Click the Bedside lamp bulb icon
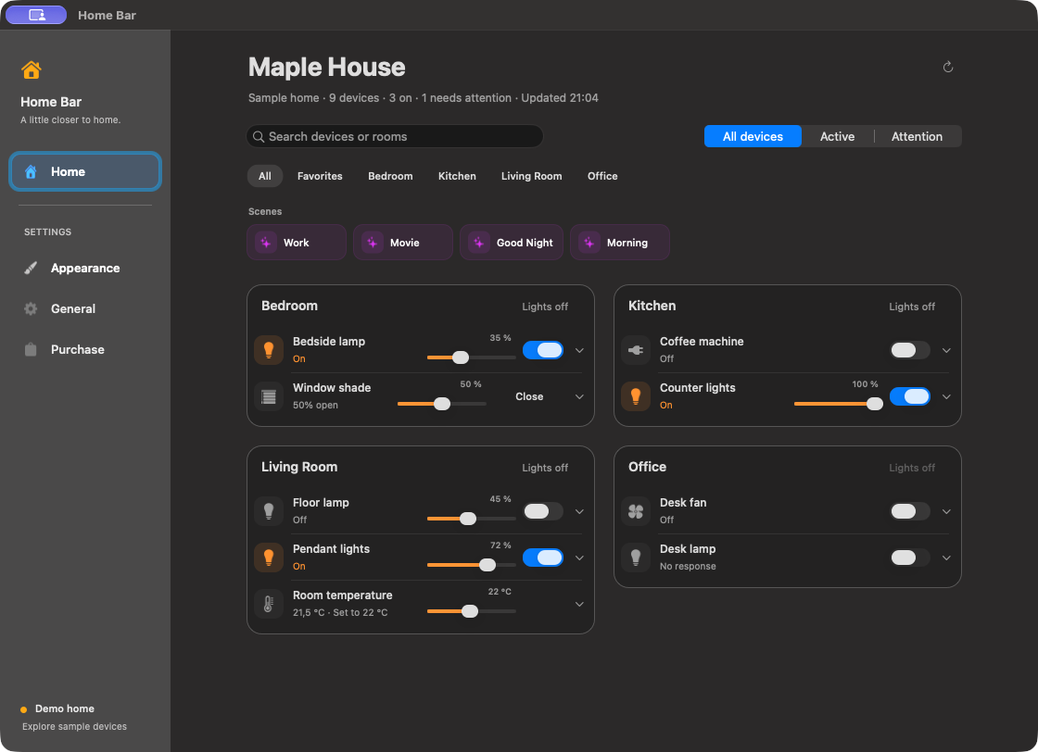Screen dimensions: 1038x752 click(269, 350)
